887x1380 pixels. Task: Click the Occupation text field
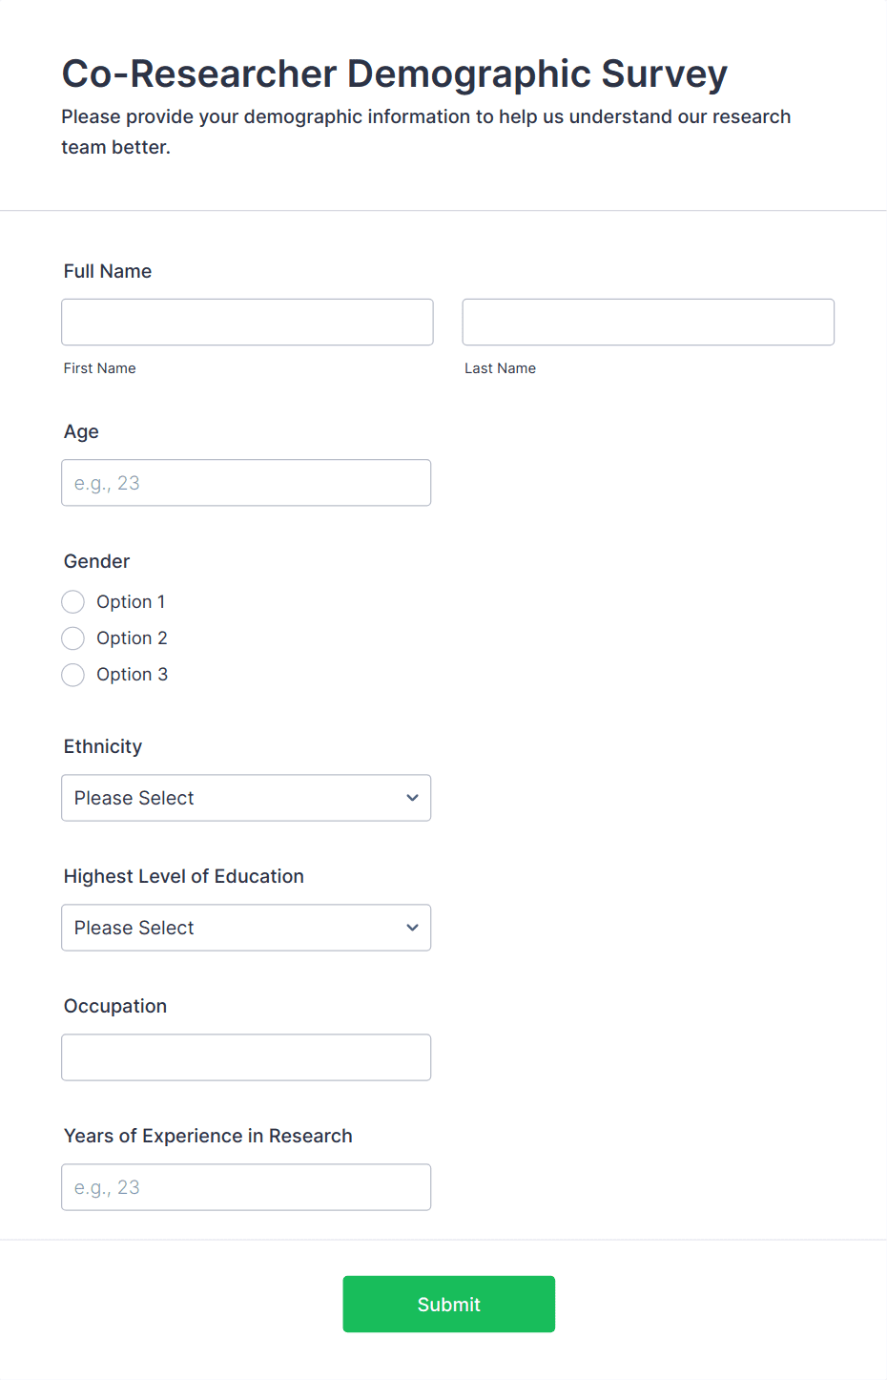pos(246,1057)
